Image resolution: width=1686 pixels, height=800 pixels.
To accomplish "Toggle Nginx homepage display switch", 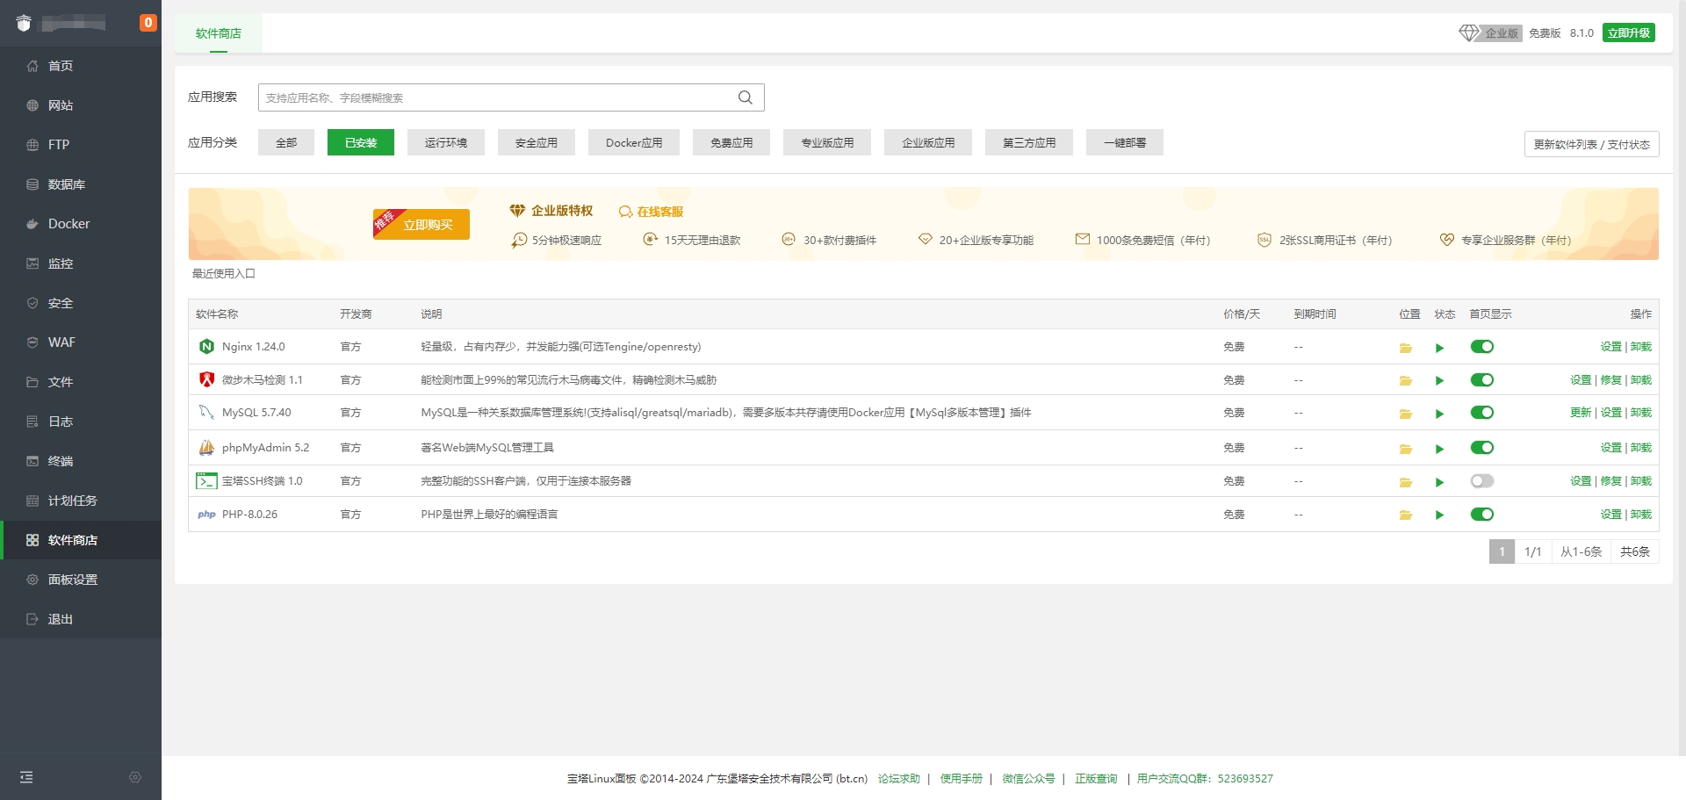I will pos(1482,347).
